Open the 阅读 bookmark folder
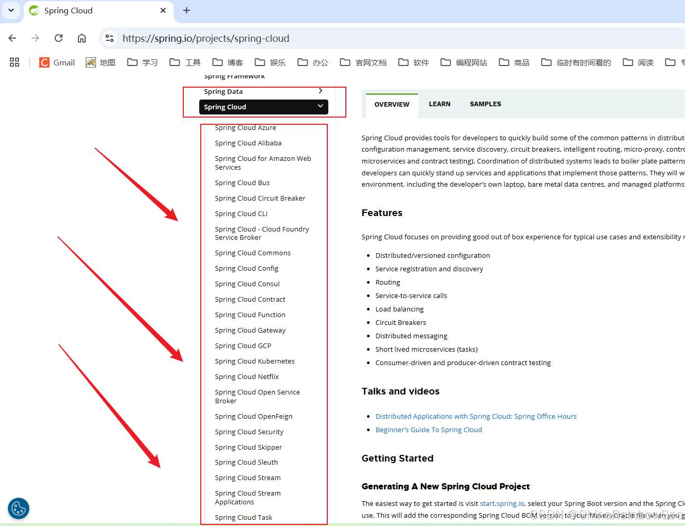This screenshot has width=685, height=526. pyautogui.click(x=638, y=62)
